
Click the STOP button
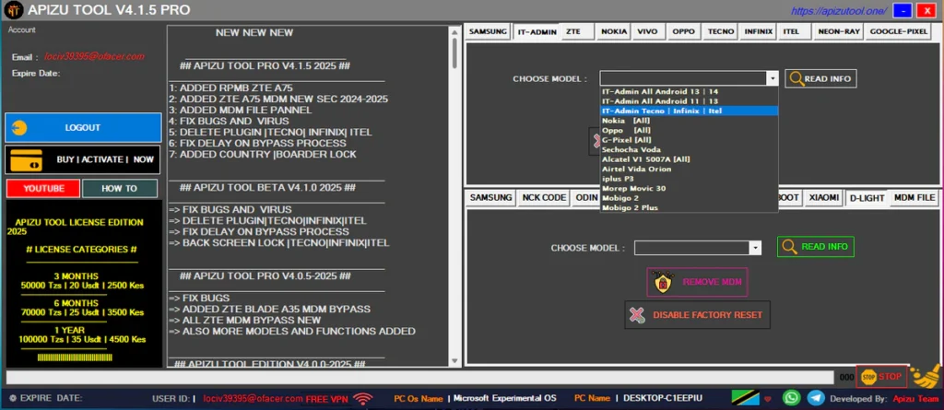(x=880, y=377)
